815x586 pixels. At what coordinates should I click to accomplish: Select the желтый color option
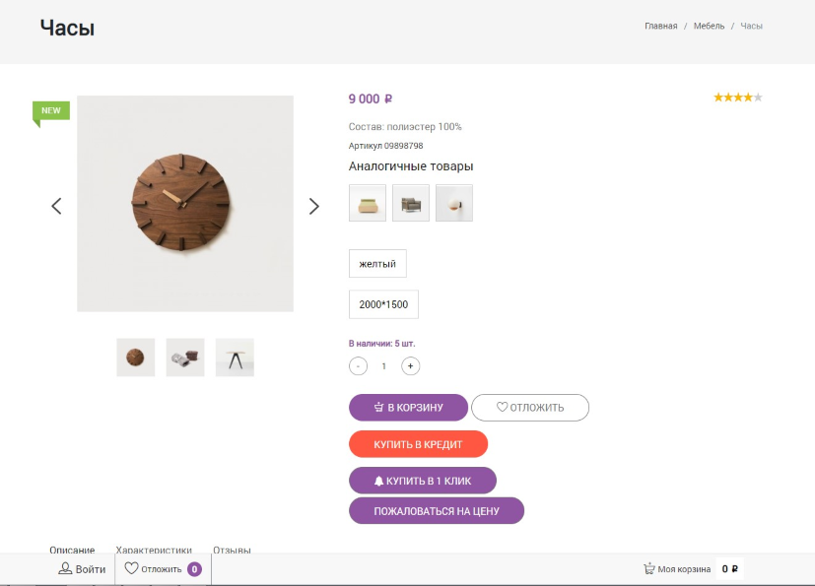pos(377,264)
